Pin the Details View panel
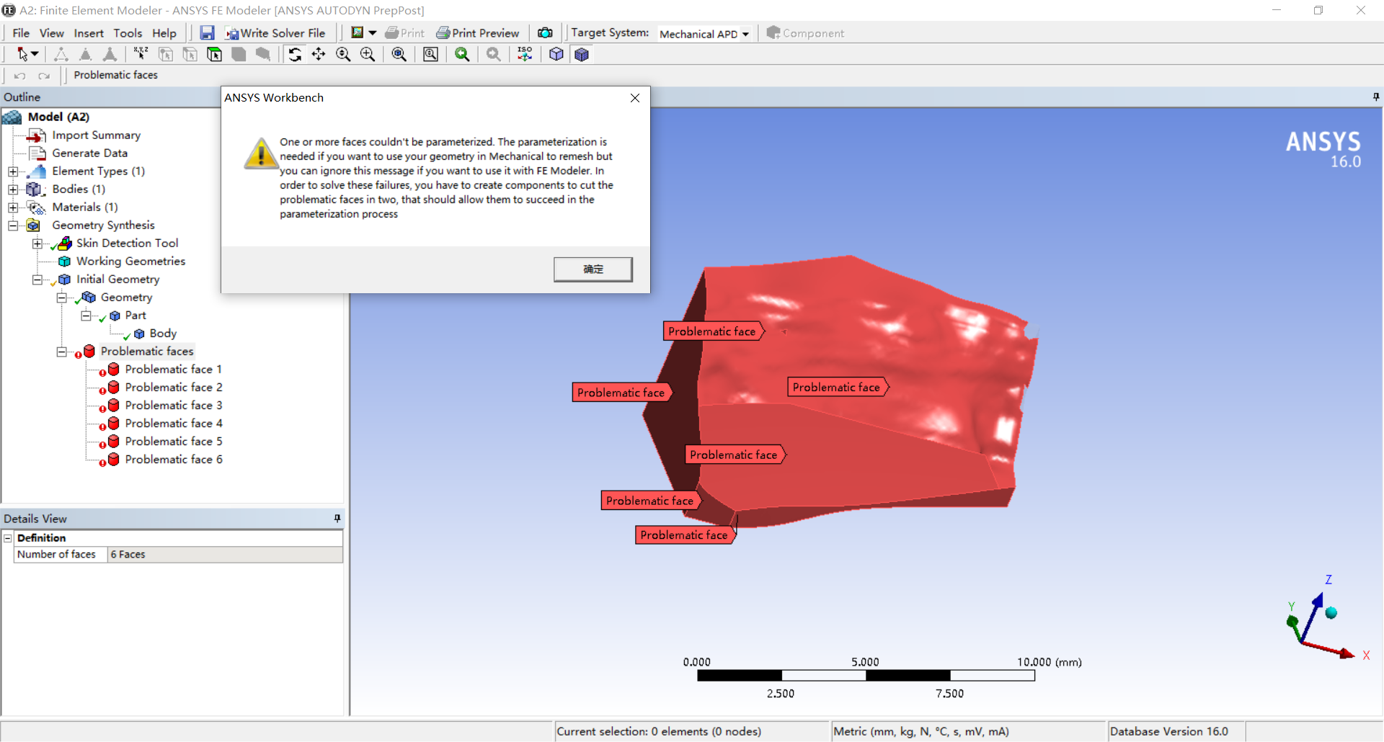 (337, 519)
